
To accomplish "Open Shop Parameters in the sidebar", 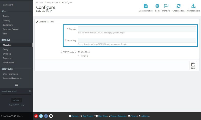I will pos(10,74).
